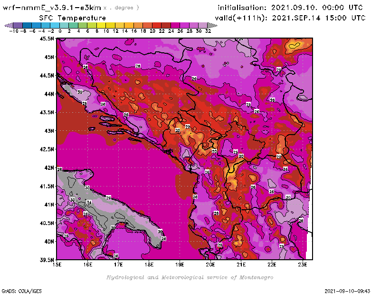Click the '45N' latitude label

[49, 57]
